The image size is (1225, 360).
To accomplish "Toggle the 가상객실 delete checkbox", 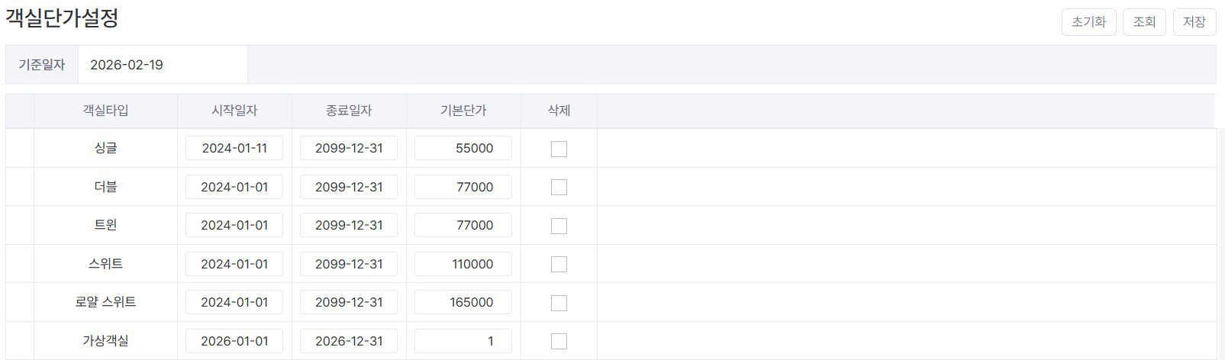I will (559, 341).
